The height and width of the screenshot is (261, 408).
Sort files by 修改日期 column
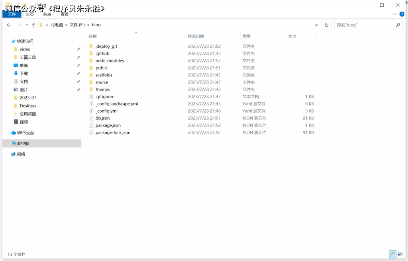(x=196, y=36)
